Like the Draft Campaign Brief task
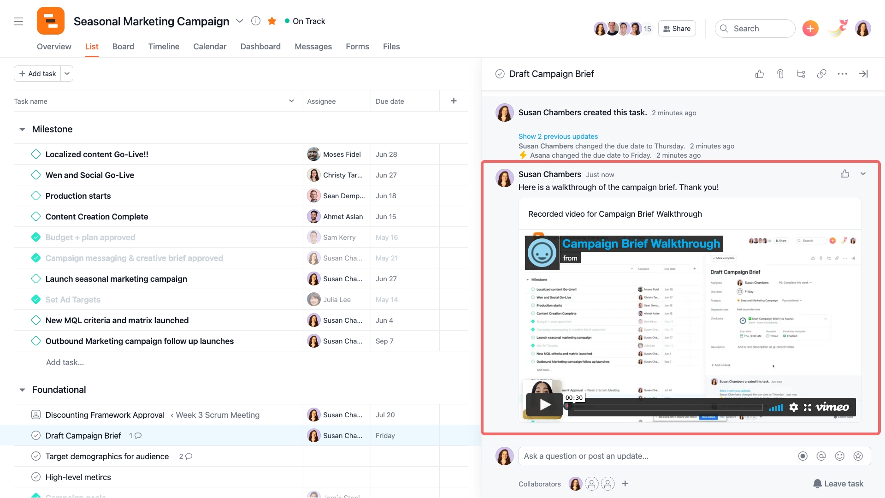Image resolution: width=885 pixels, height=498 pixels. (759, 74)
